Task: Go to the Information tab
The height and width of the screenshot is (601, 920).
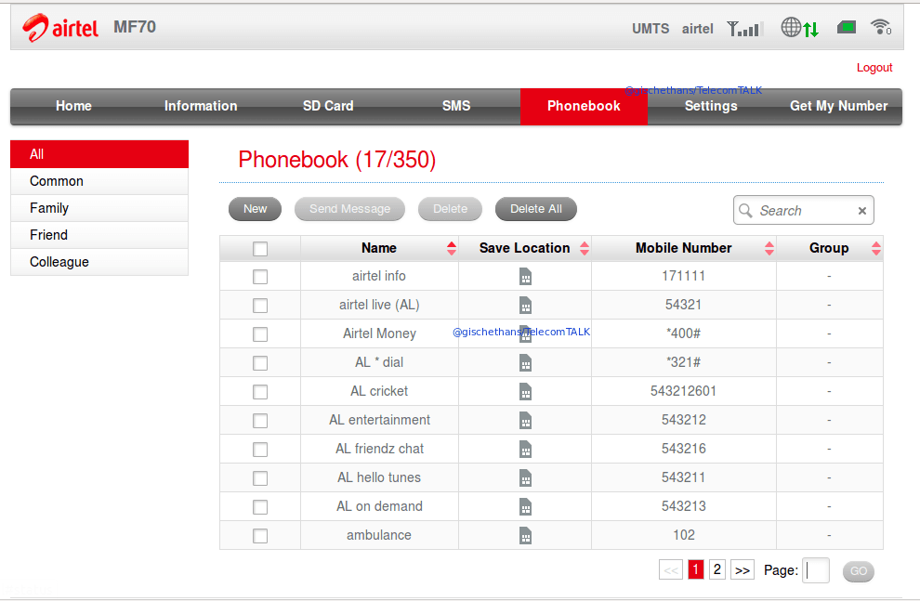Action: pyautogui.click(x=201, y=106)
